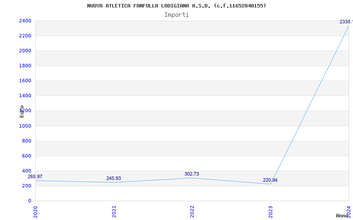
Task: Select the 2021 x-axis label
Action: tap(114, 212)
